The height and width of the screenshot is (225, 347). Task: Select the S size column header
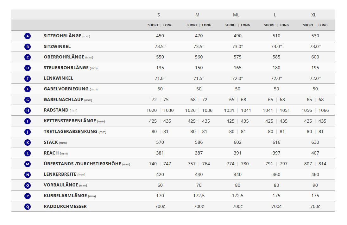pyautogui.click(x=159, y=15)
